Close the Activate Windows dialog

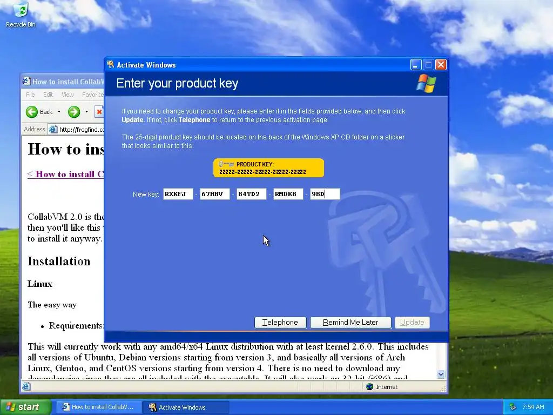coord(441,65)
